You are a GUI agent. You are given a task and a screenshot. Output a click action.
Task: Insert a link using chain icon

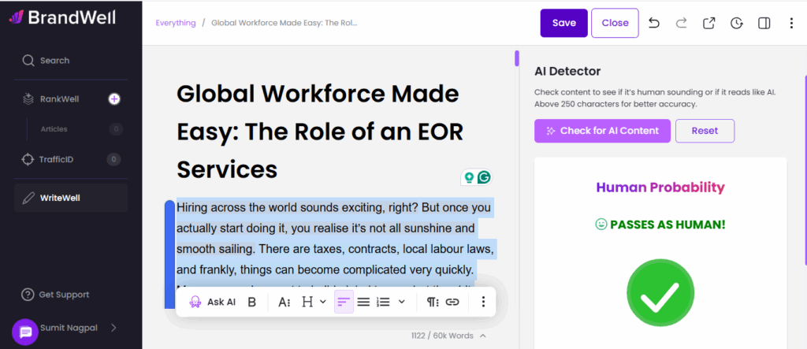pos(452,302)
